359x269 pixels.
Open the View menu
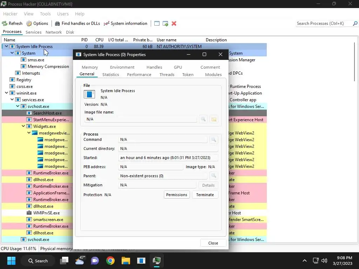(x=29, y=14)
